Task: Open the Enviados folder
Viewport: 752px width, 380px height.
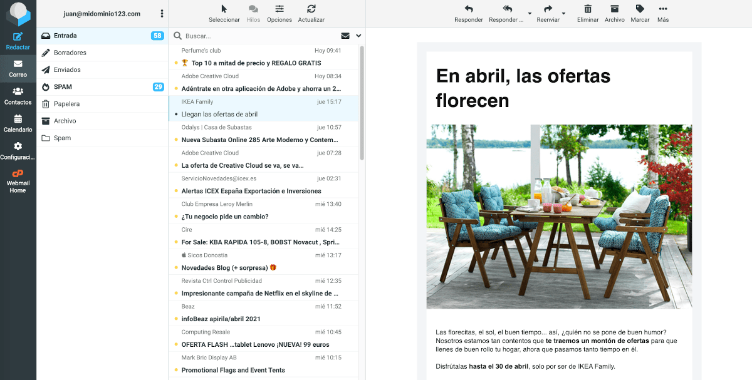Action: point(102,69)
